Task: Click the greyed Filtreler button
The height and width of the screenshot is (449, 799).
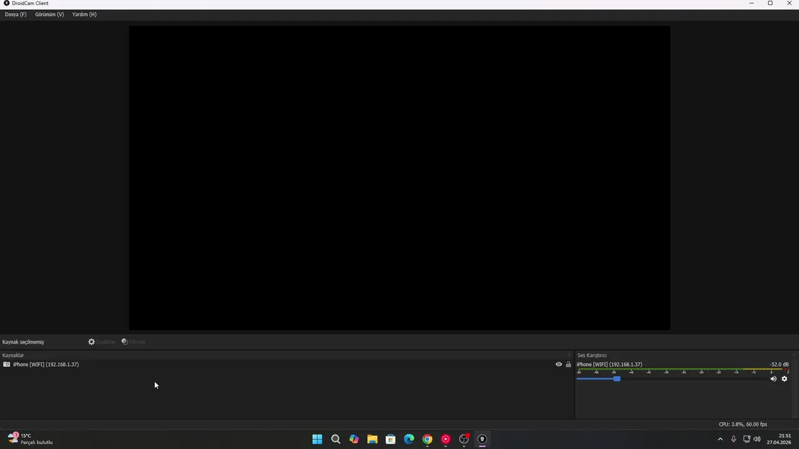Action: tap(134, 342)
